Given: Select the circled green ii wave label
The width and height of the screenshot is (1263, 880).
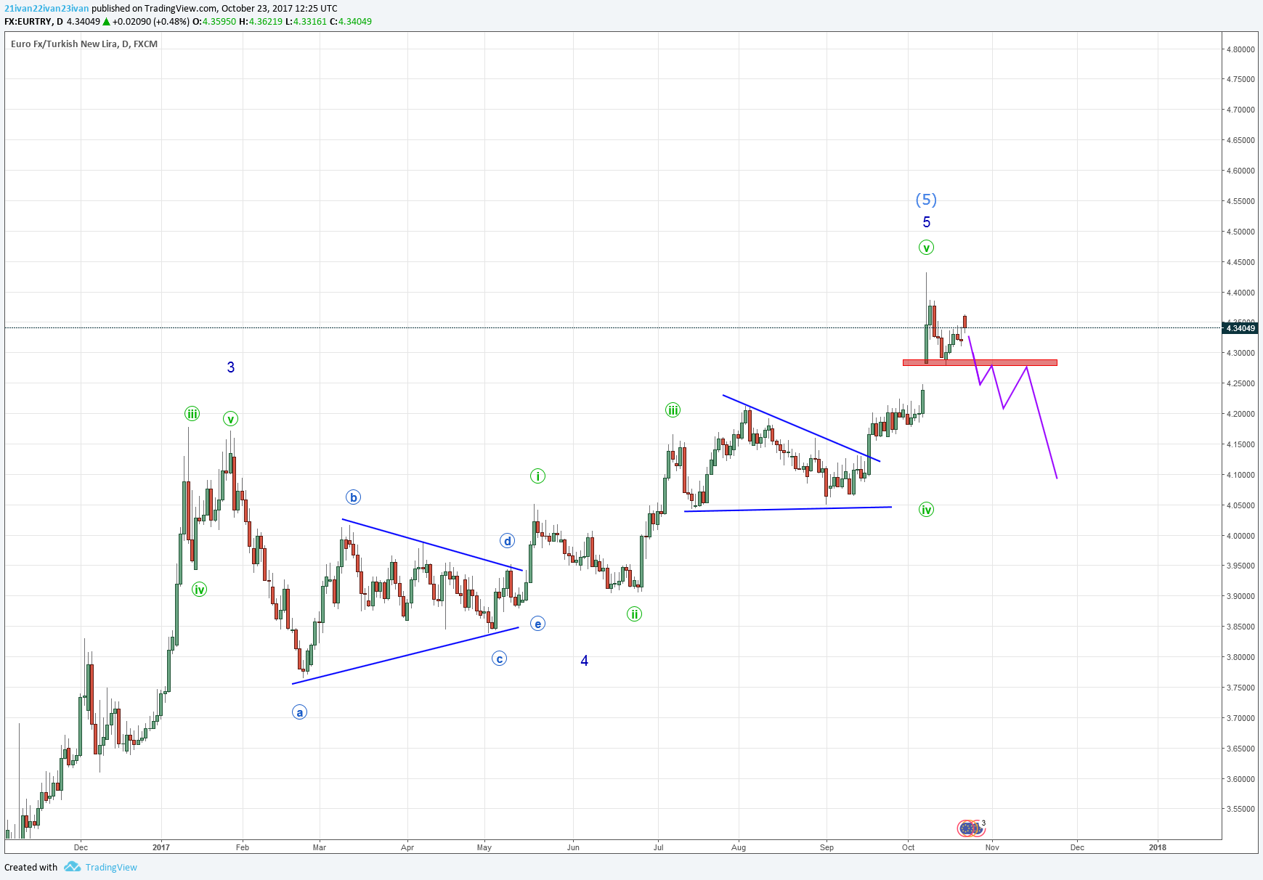Looking at the screenshot, I should point(634,614).
